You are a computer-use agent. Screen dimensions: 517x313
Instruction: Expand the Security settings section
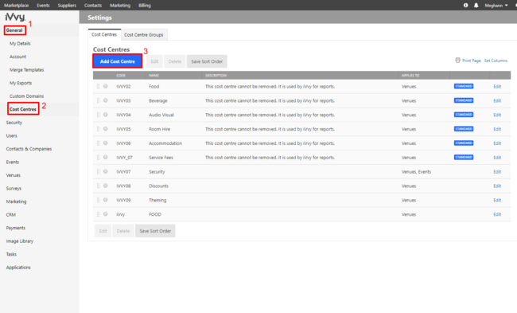tap(14, 123)
